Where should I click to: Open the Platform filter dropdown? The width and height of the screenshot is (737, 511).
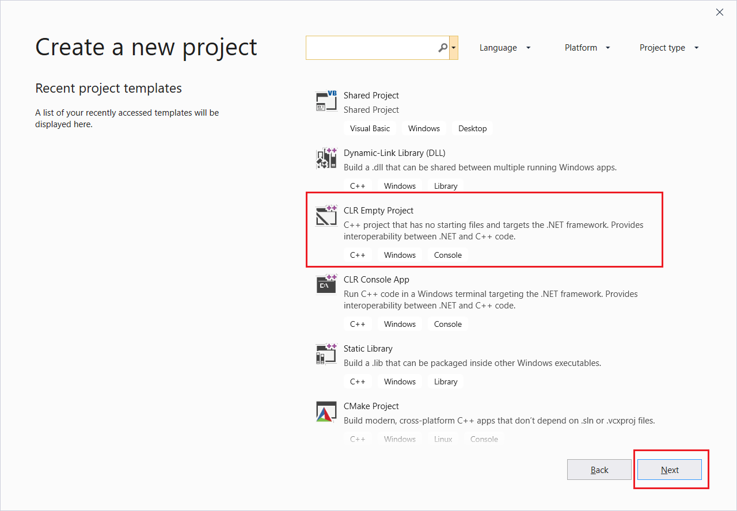pos(587,48)
